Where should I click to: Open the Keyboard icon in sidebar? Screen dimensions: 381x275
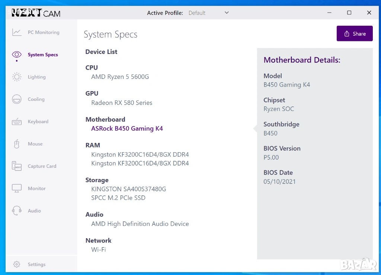tap(17, 122)
